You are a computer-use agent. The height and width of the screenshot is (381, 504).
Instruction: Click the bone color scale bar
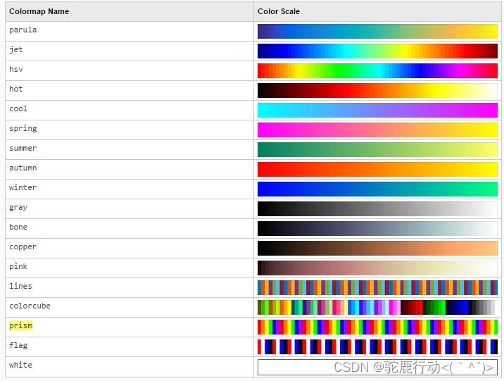(377, 229)
